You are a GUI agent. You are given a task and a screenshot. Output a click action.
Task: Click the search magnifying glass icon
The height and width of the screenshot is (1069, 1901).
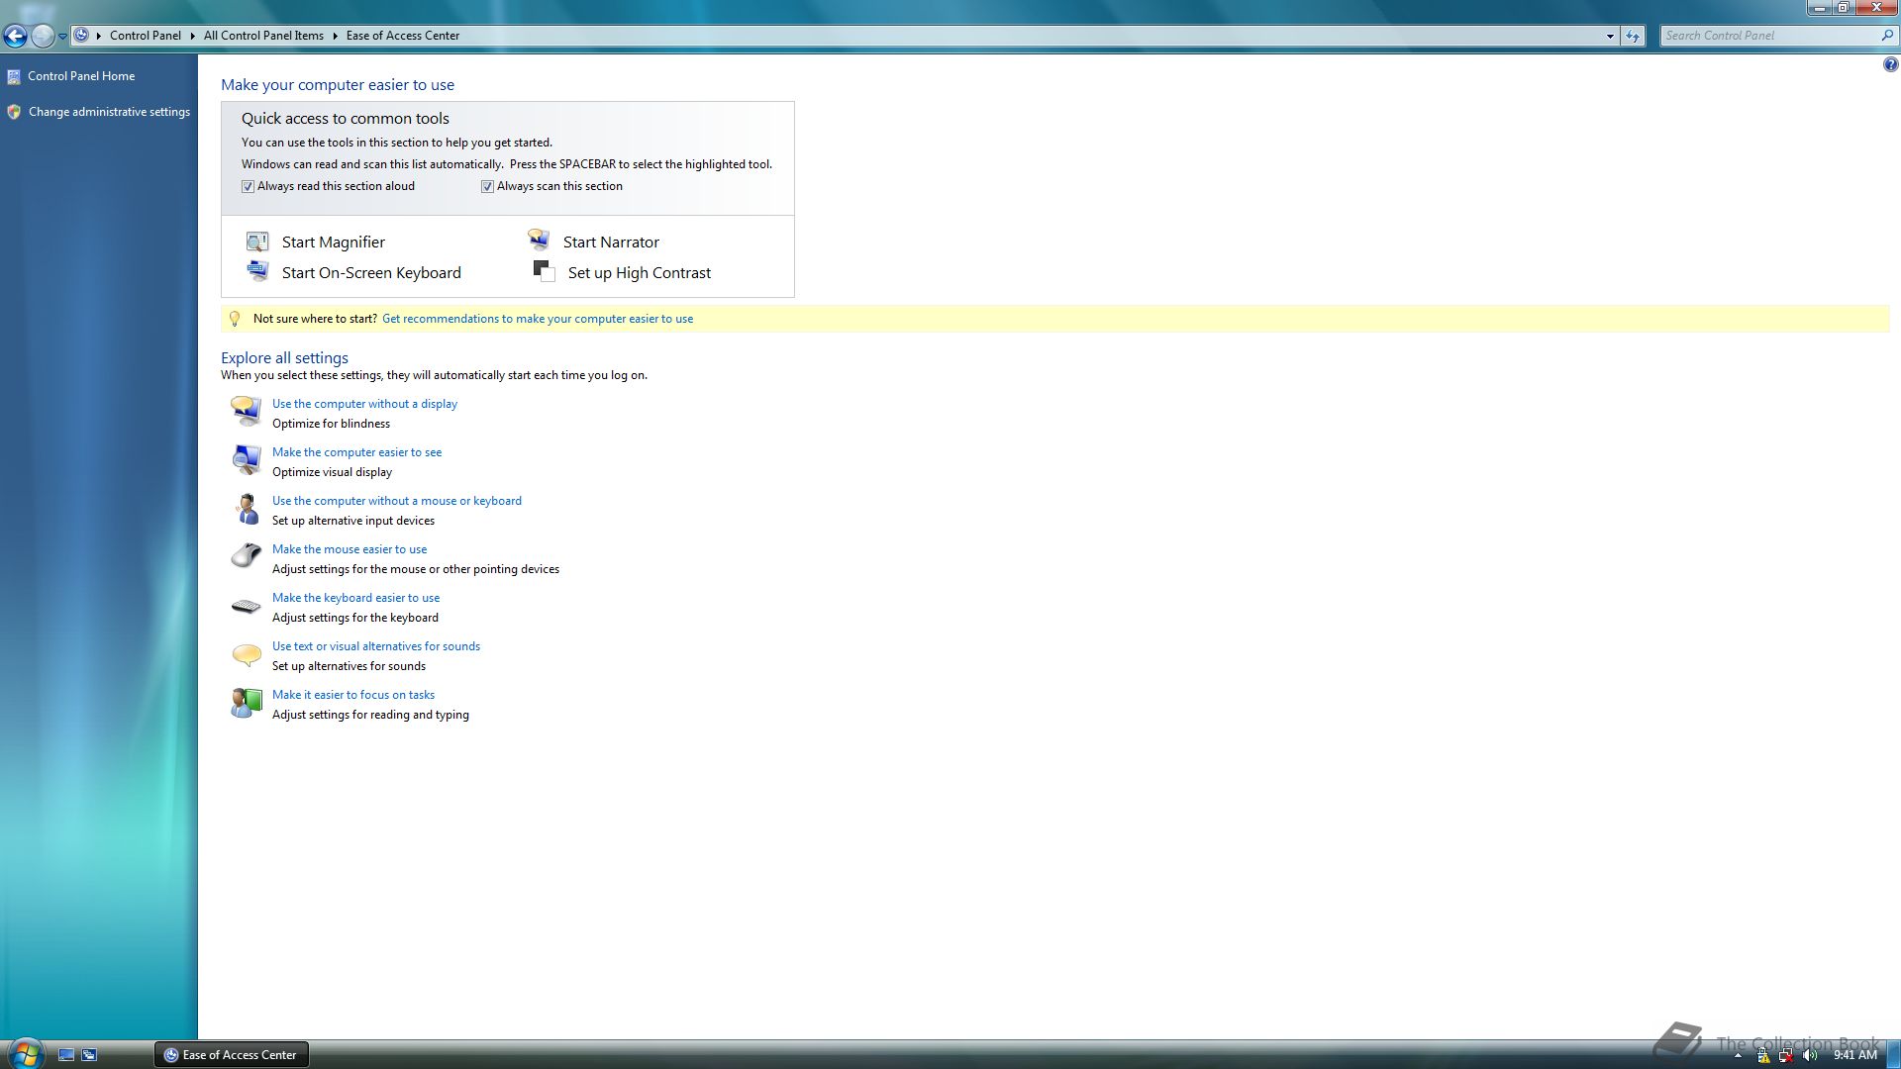[1887, 36]
